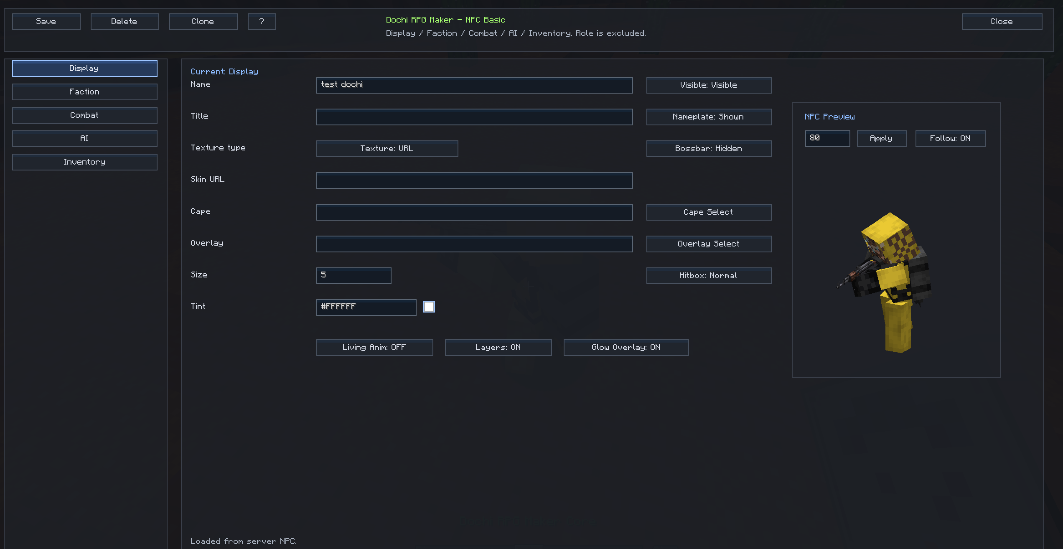1063x549 pixels.
Task: Change Hitbox: Normal setting
Action: pyautogui.click(x=709, y=276)
